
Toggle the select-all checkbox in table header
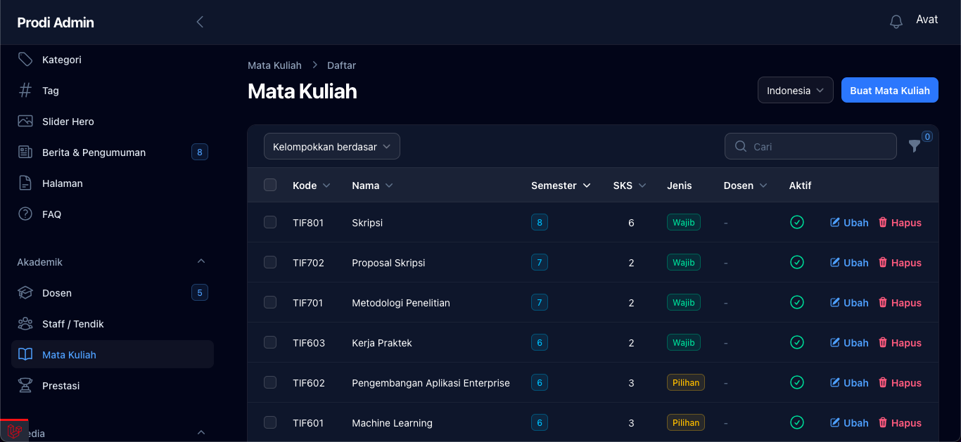pos(270,186)
